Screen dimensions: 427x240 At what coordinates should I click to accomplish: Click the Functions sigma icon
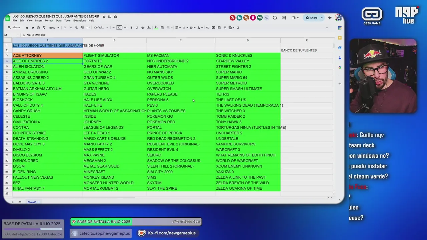point(238,28)
